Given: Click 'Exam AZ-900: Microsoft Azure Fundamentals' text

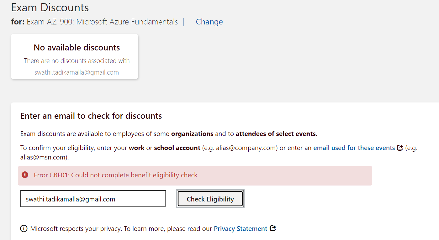Looking at the screenshot, I should pos(102,22).
